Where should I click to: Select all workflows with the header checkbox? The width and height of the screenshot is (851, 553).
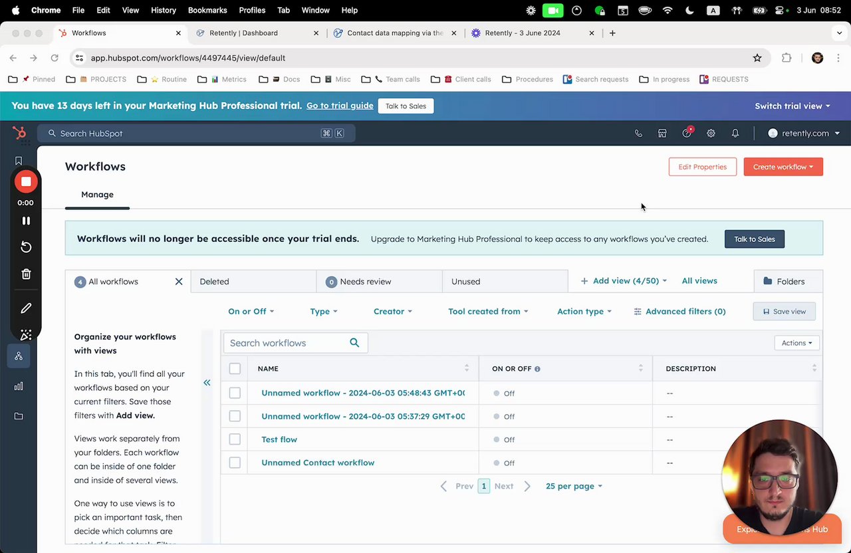click(x=235, y=368)
